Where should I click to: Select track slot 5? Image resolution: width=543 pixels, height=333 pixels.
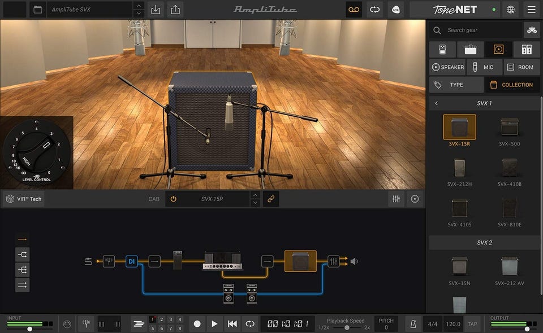click(x=152, y=328)
